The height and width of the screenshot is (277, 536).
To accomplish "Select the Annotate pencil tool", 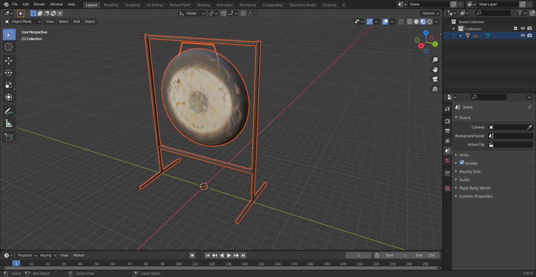I will tap(9, 112).
